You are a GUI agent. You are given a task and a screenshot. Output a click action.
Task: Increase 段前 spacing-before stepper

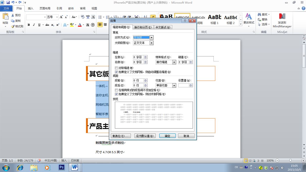tap(146, 79)
